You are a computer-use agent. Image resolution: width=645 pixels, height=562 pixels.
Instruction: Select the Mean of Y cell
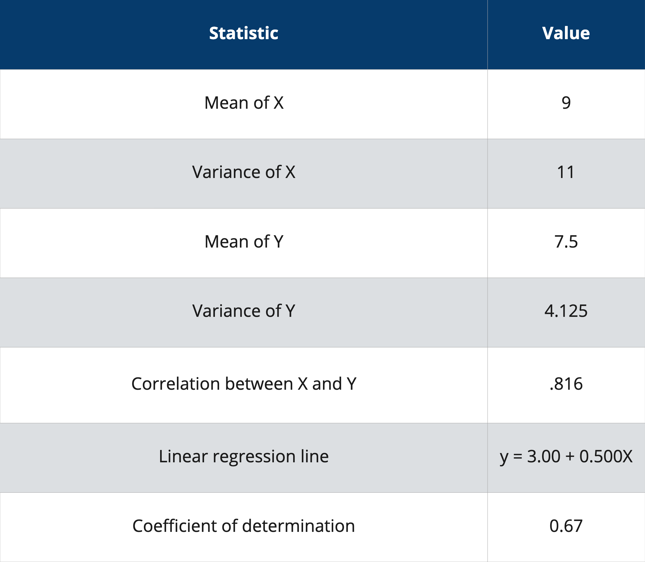coord(243,242)
